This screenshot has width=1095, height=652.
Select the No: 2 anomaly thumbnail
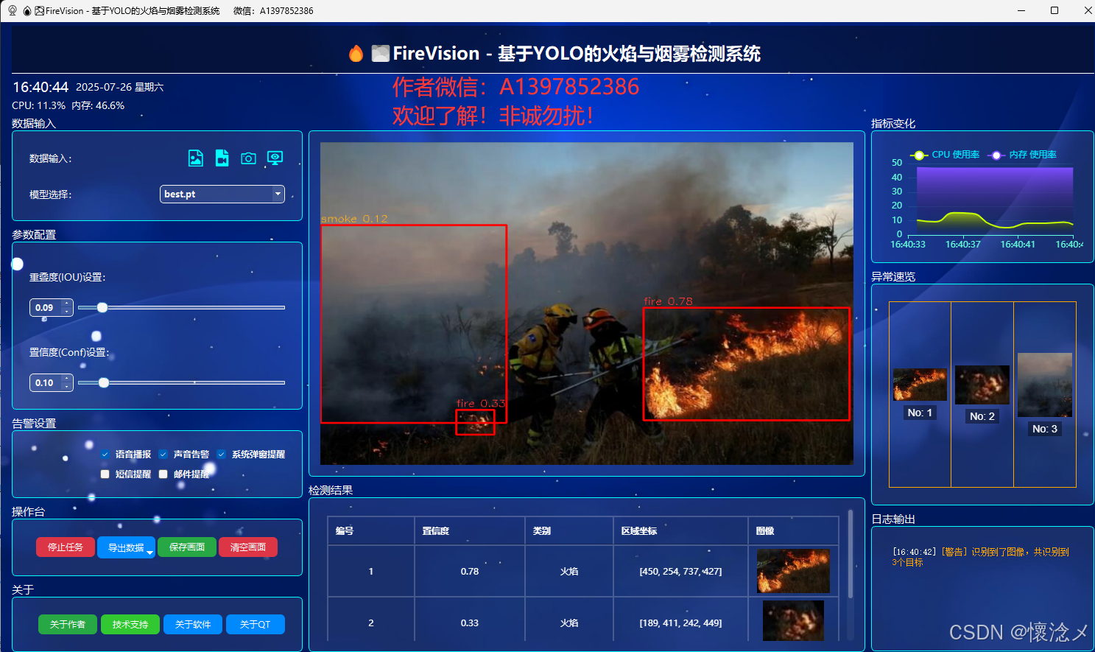tap(982, 385)
